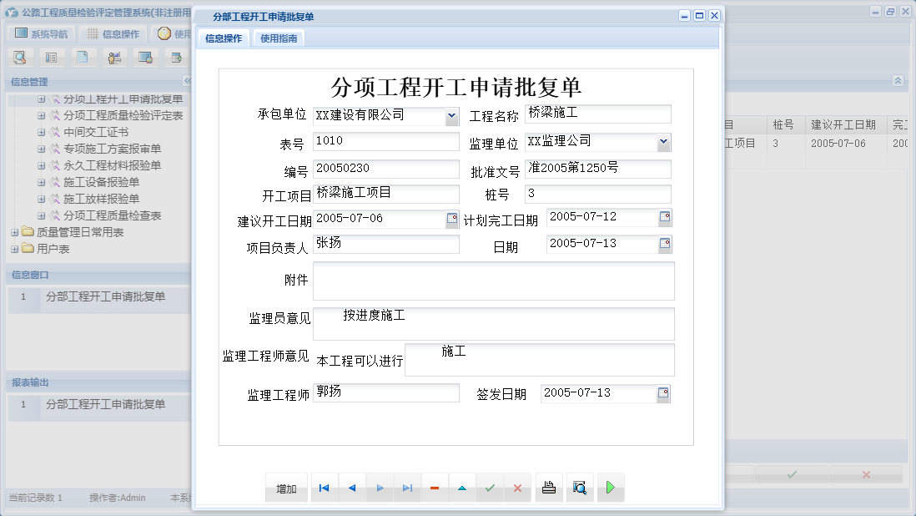Image resolution: width=916 pixels, height=516 pixels.
Task: Open the 签发日期 calendar picker
Action: coord(663,394)
